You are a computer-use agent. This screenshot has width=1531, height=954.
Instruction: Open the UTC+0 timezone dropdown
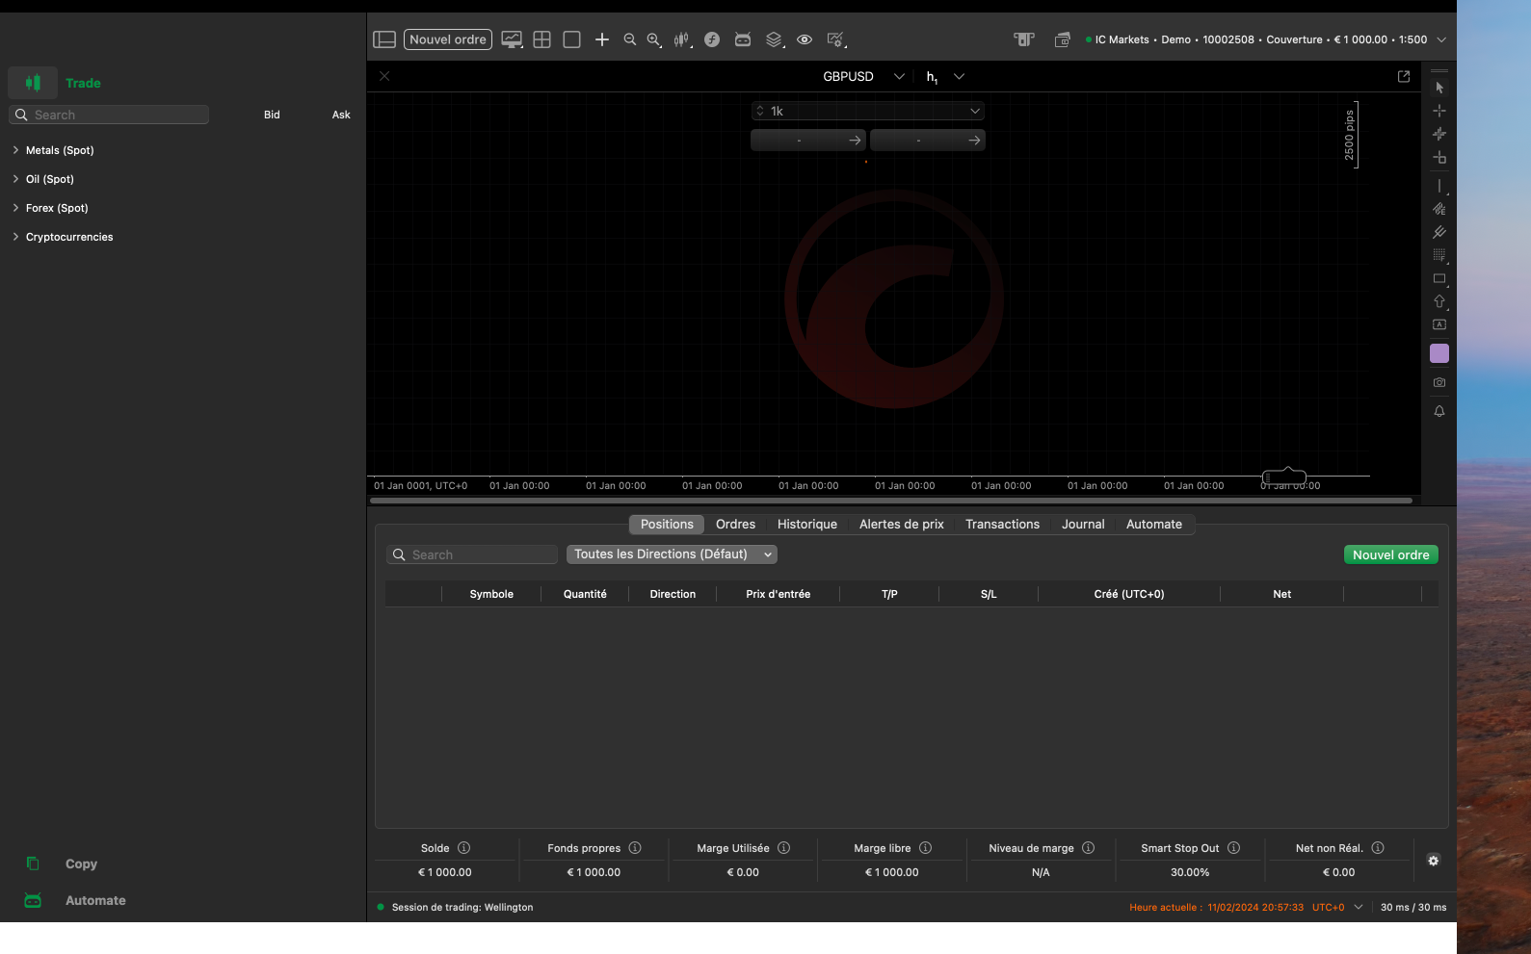[x=1359, y=907]
